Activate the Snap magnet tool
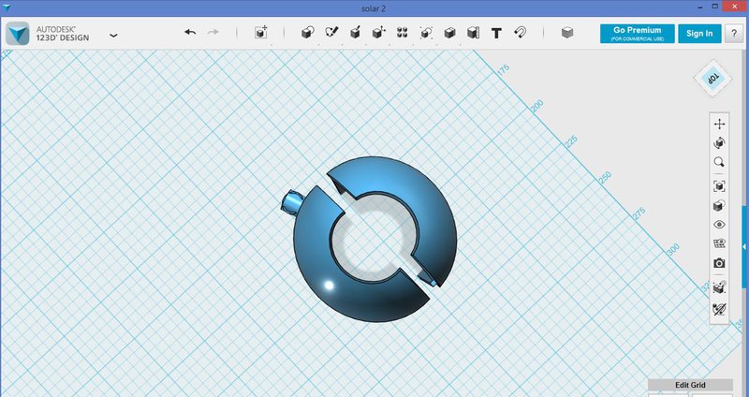 tap(521, 33)
